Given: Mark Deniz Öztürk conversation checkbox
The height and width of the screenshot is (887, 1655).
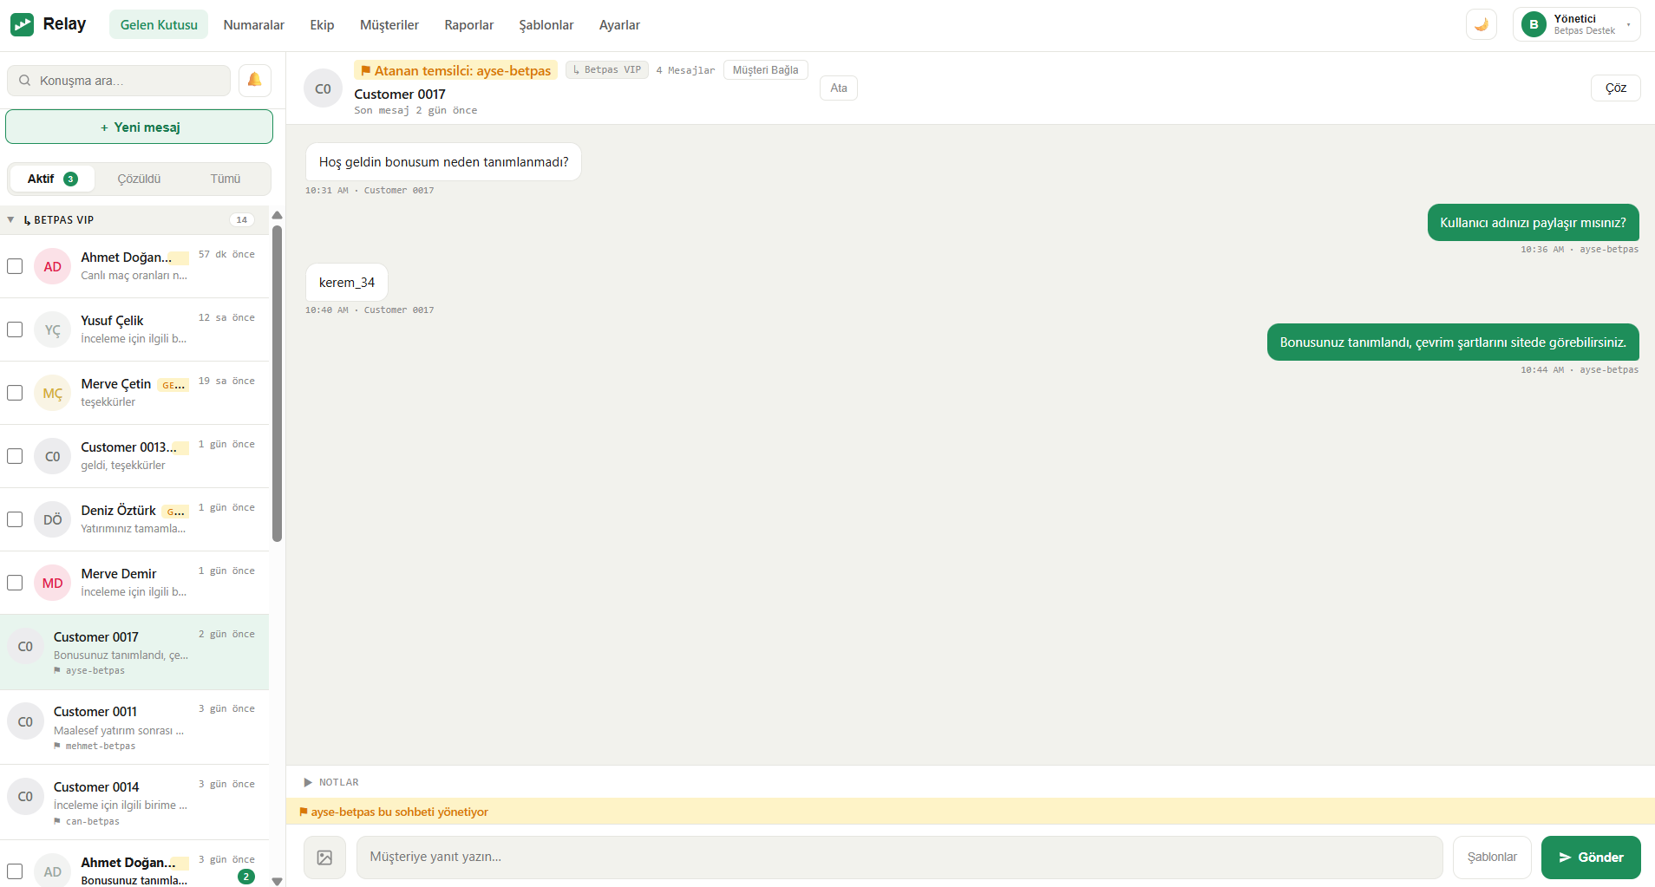Looking at the screenshot, I should pyautogui.click(x=15, y=519).
